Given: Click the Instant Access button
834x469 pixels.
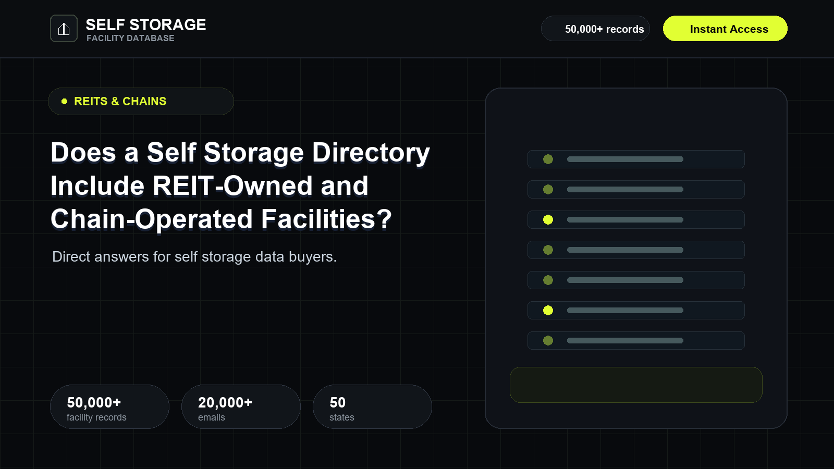Looking at the screenshot, I should 725,28.
